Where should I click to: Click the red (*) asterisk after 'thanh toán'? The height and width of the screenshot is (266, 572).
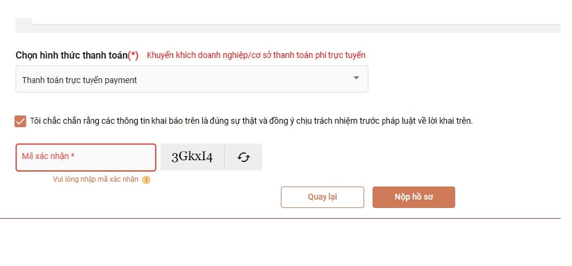point(133,56)
